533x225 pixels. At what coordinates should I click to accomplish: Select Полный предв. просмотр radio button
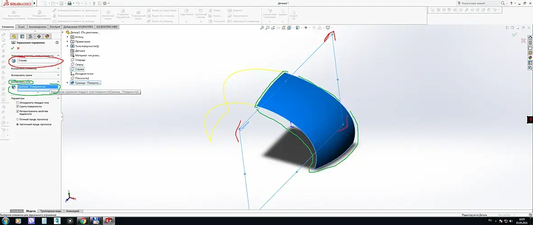pyautogui.click(x=18, y=119)
